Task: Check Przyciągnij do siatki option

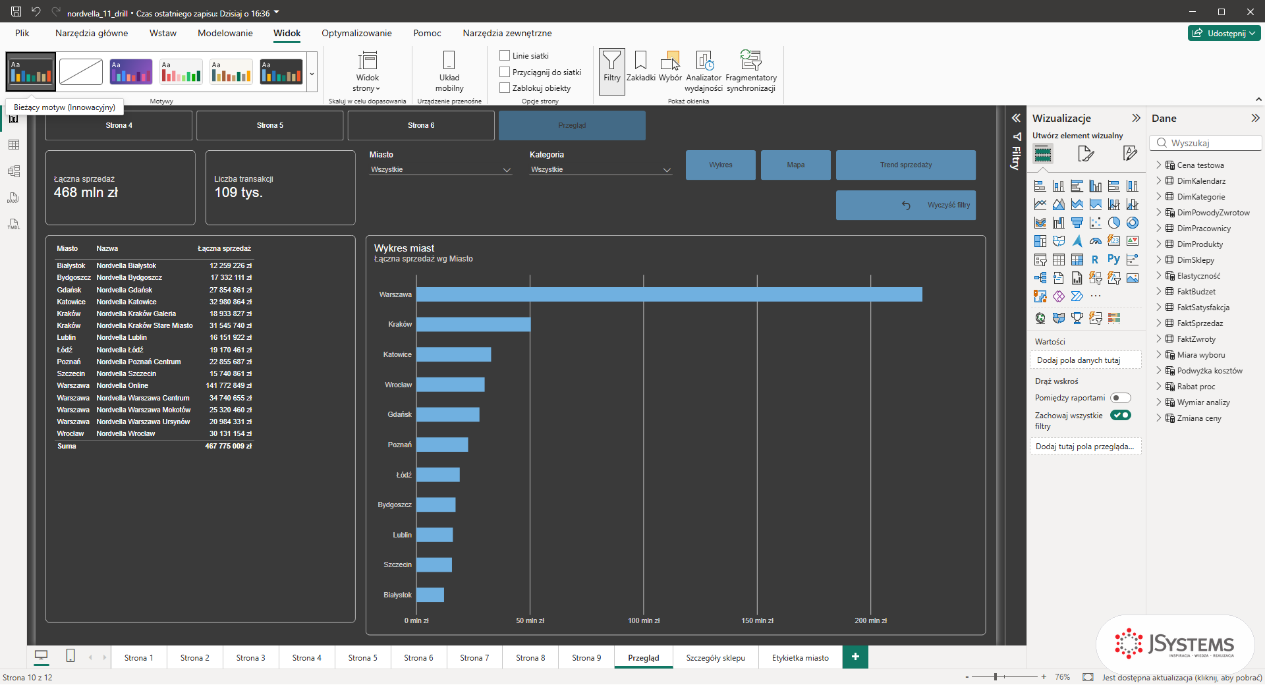Action: [x=505, y=72]
